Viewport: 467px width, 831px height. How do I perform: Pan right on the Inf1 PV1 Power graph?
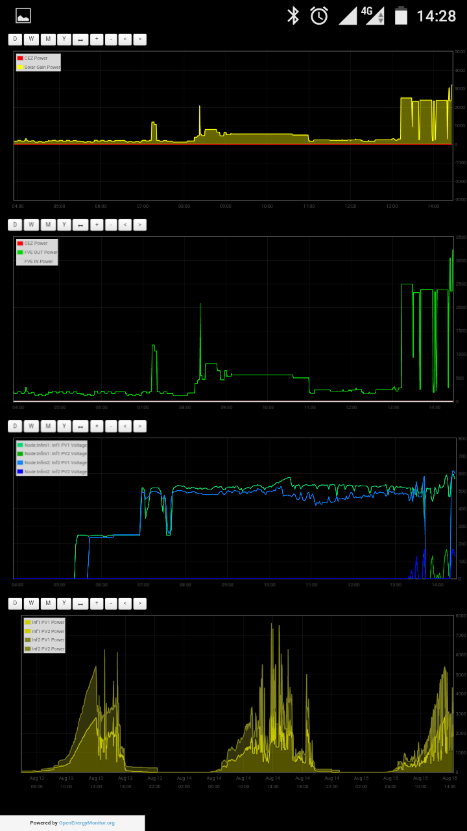[139, 604]
